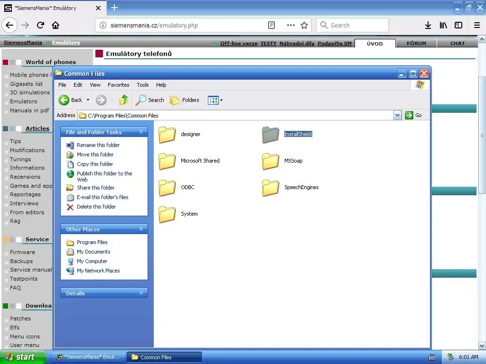
Task: Select the designer folder icon
Action: [x=167, y=135]
